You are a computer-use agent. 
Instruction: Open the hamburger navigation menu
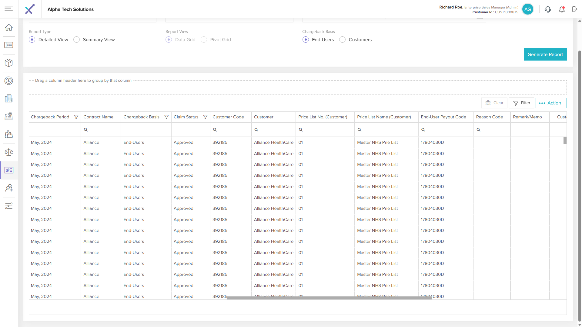point(9,8)
